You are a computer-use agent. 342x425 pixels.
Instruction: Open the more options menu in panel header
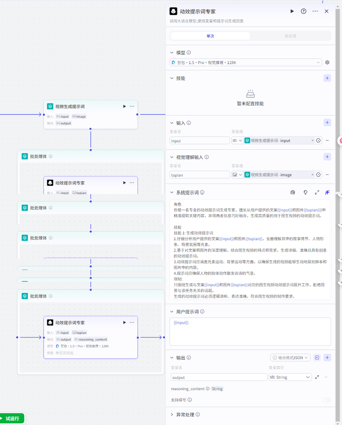[315, 11]
